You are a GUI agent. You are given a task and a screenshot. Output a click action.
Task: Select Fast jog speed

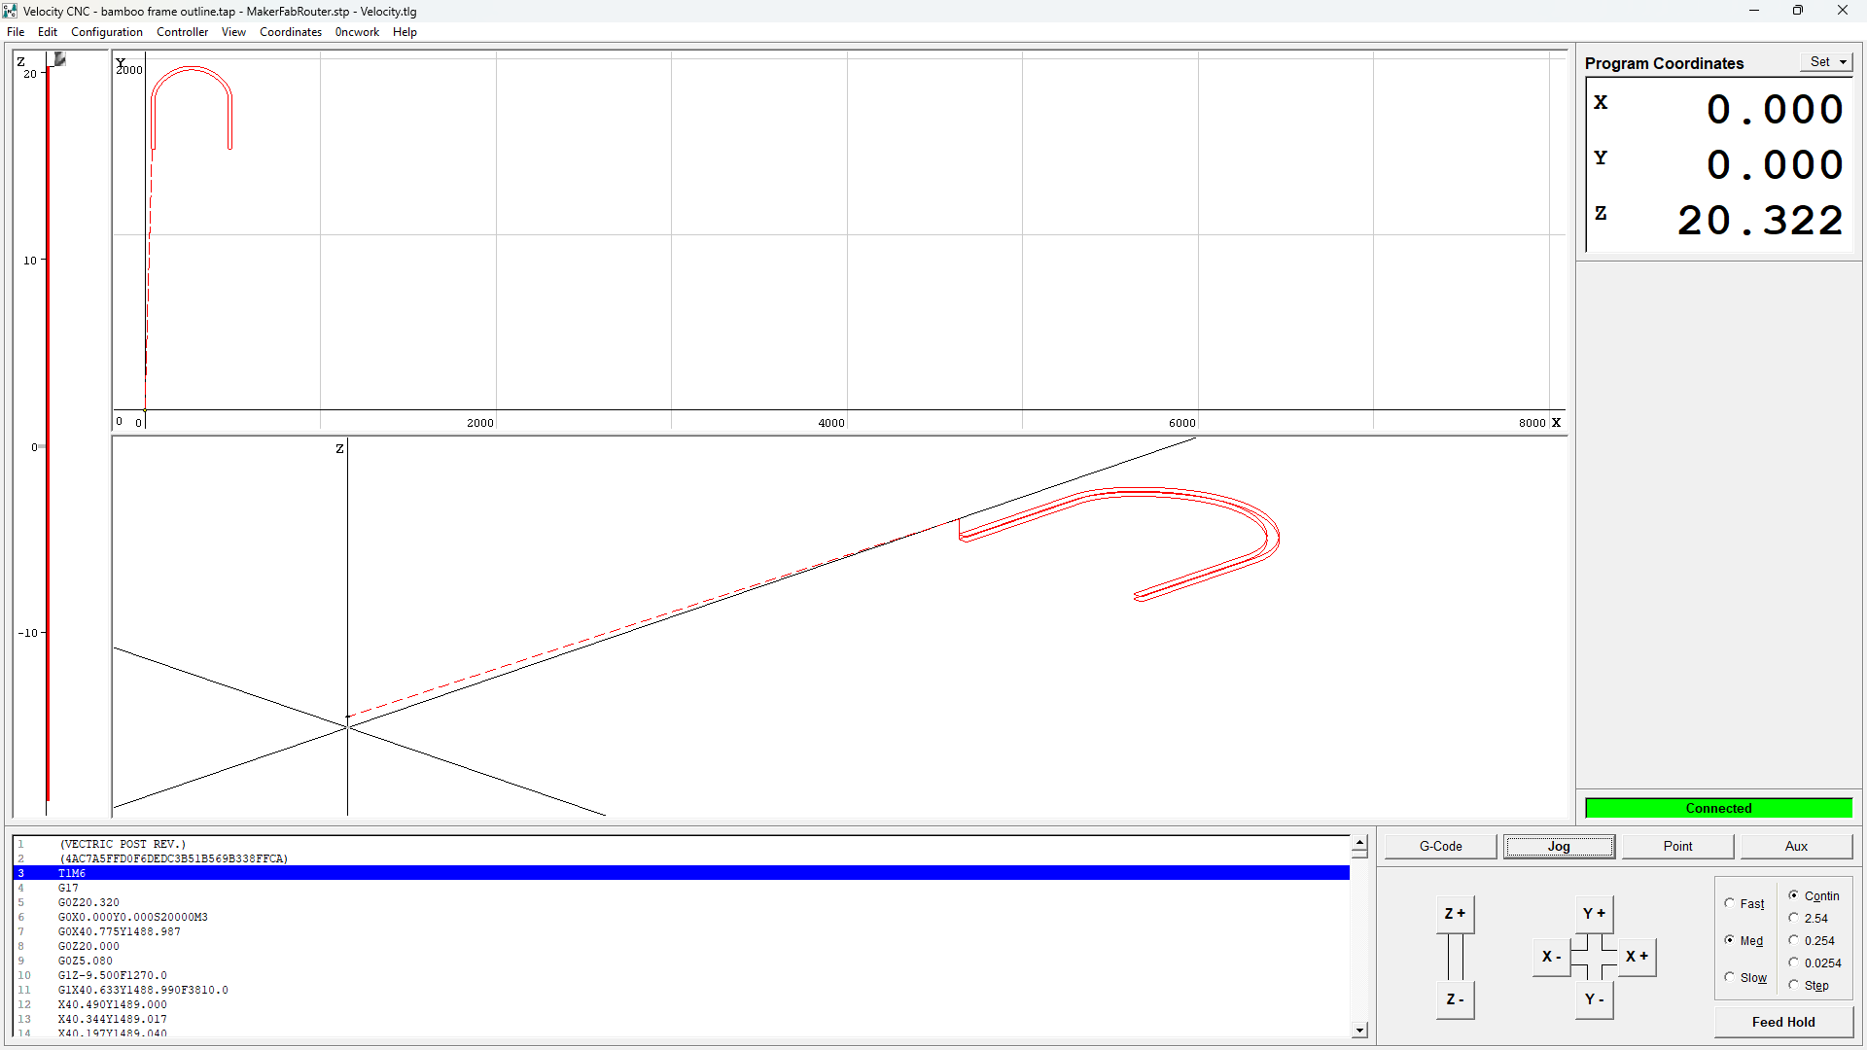pyautogui.click(x=1730, y=903)
